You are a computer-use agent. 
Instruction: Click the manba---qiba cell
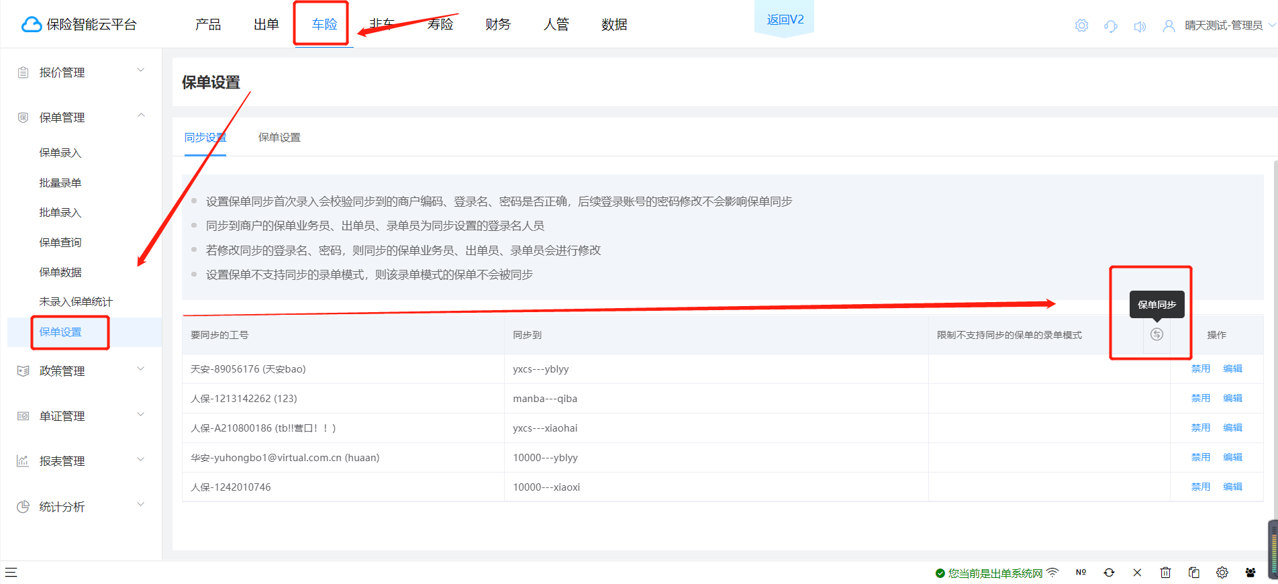coord(716,399)
